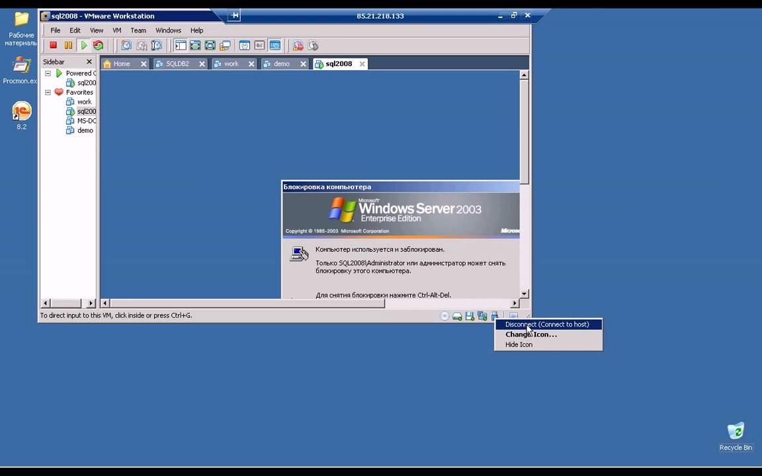This screenshot has height=476, width=762.
Task: Click the CD/DVD device status icon
Action: tap(444, 316)
